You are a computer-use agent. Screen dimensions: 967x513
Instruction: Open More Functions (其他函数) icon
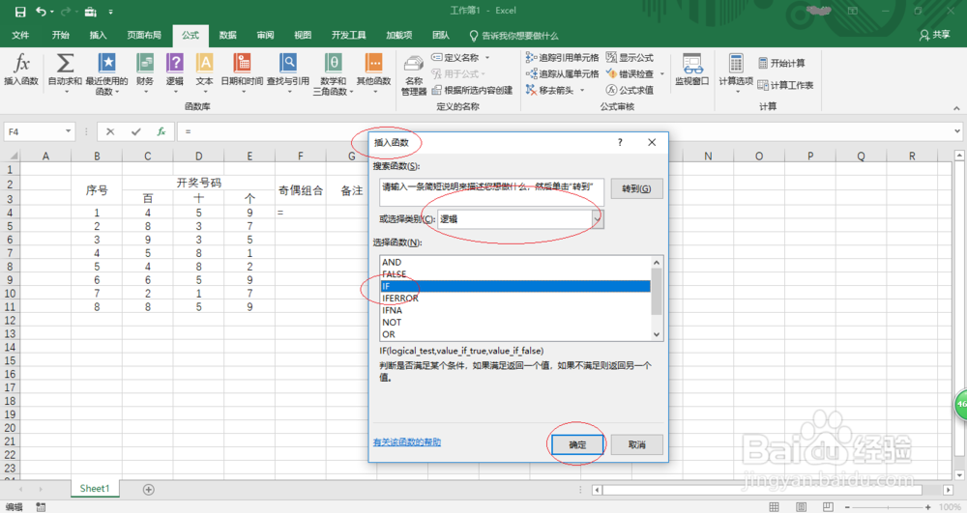point(373,72)
